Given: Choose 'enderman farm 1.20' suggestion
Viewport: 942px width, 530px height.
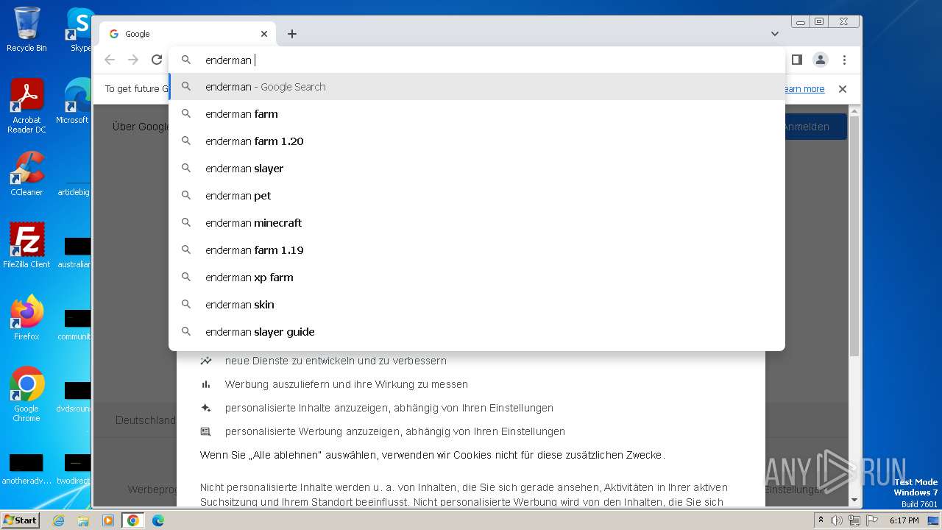Looking at the screenshot, I should tap(477, 141).
